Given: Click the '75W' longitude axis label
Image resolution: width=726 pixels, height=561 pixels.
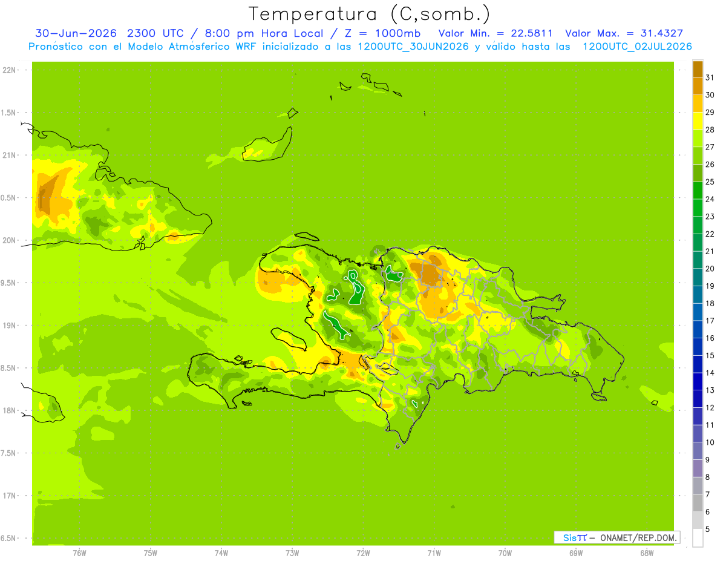Looking at the screenshot, I should pyautogui.click(x=151, y=553).
